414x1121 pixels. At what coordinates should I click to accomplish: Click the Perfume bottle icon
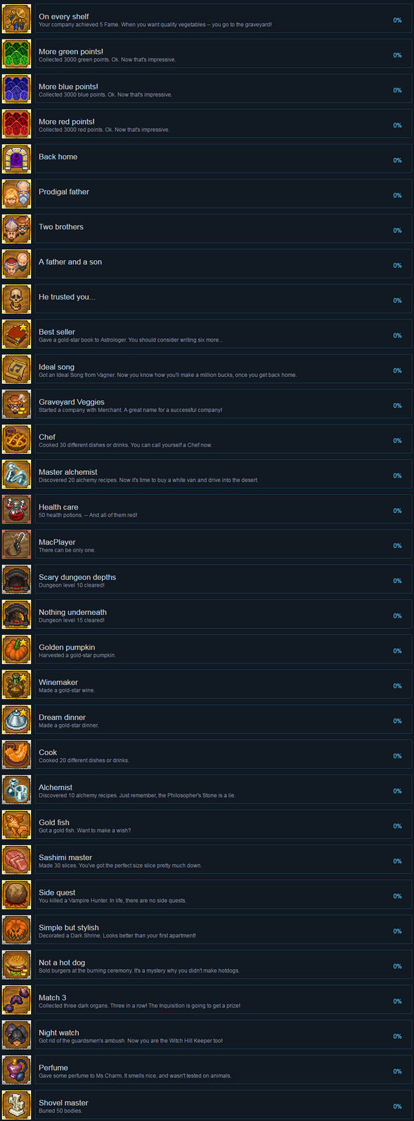click(17, 1071)
